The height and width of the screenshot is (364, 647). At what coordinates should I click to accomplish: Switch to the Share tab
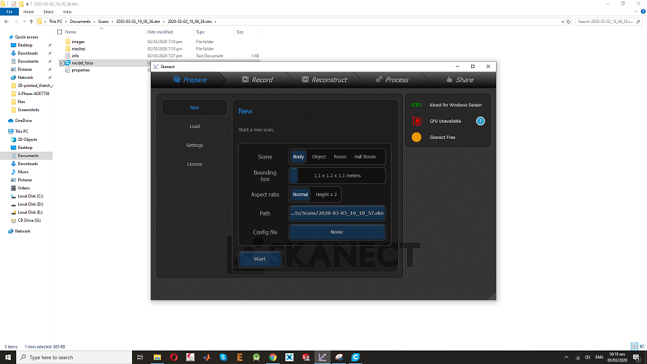pos(460,80)
